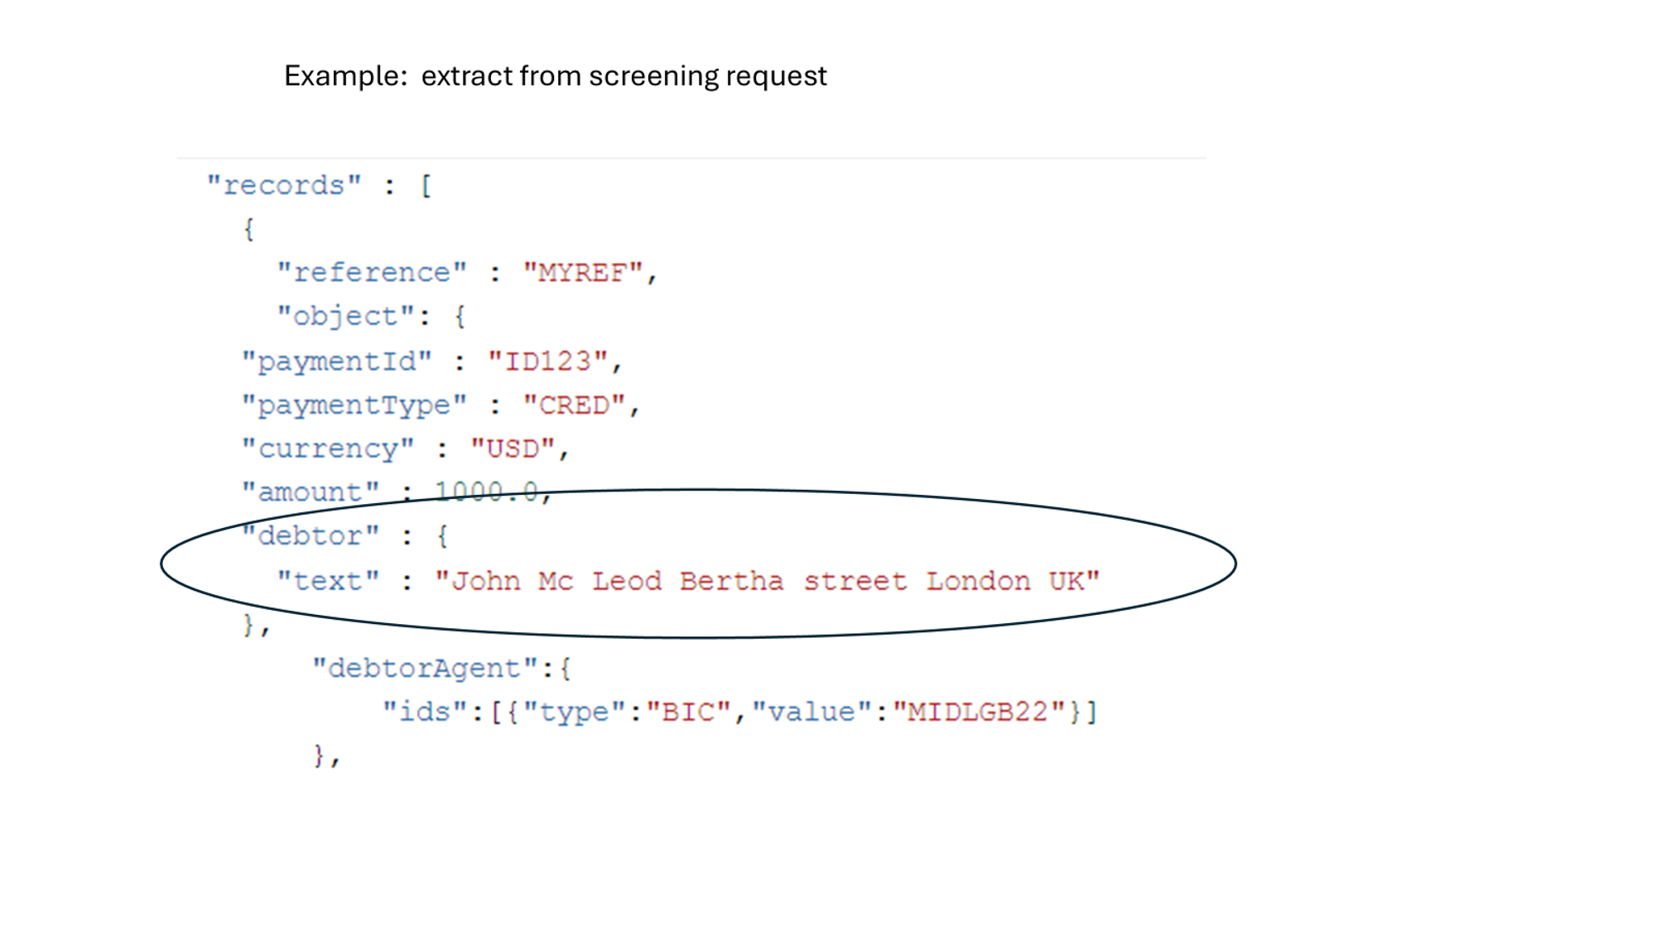Image resolution: width=1656 pixels, height=931 pixels.
Task: Select the "USD" value
Action: coord(513,449)
